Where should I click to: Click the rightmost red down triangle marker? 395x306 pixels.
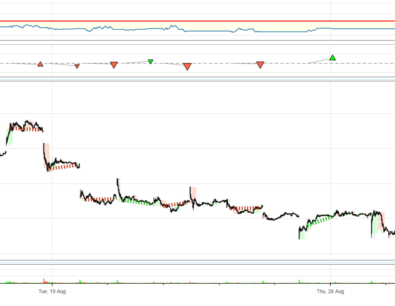[x=260, y=65]
